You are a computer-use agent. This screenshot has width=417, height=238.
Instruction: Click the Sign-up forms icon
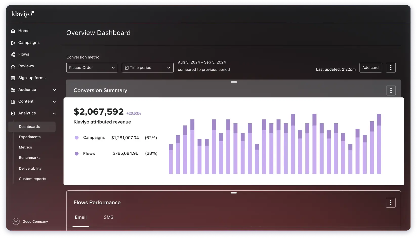(13, 78)
